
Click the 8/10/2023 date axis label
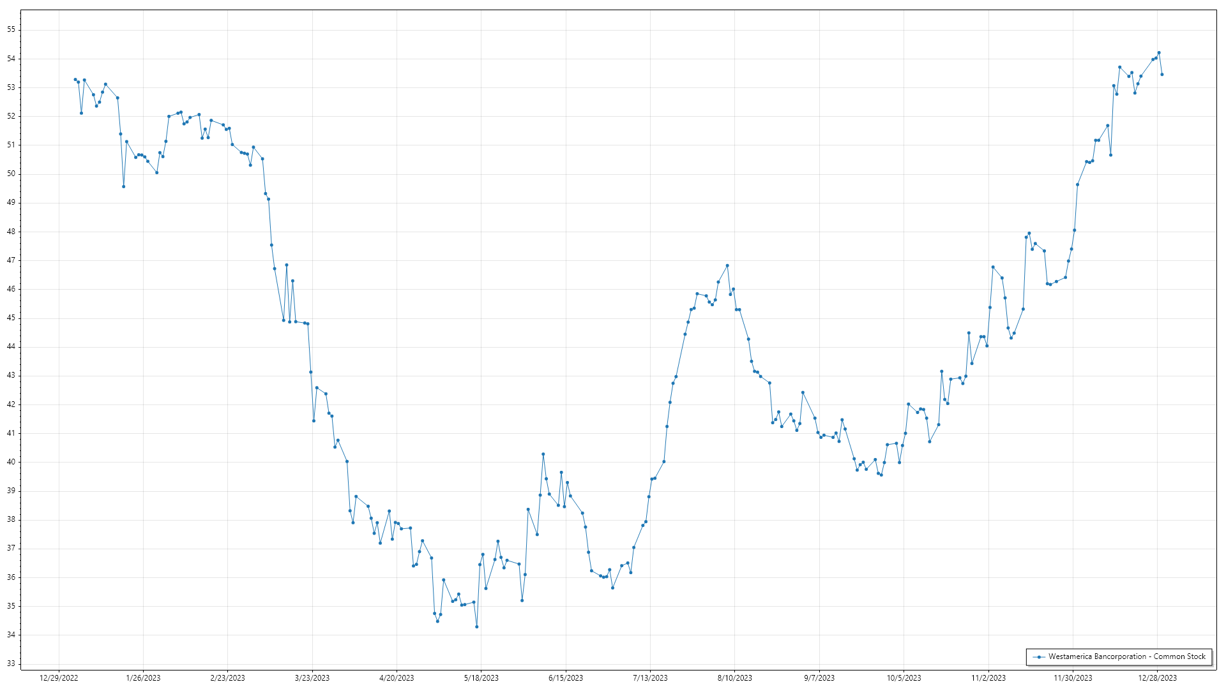pyautogui.click(x=734, y=678)
